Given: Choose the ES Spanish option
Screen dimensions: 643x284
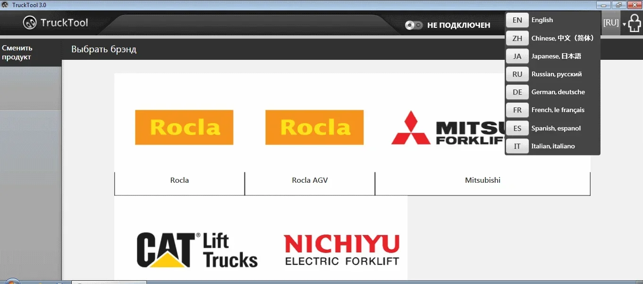Looking at the screenshot, I should (552, 128).
